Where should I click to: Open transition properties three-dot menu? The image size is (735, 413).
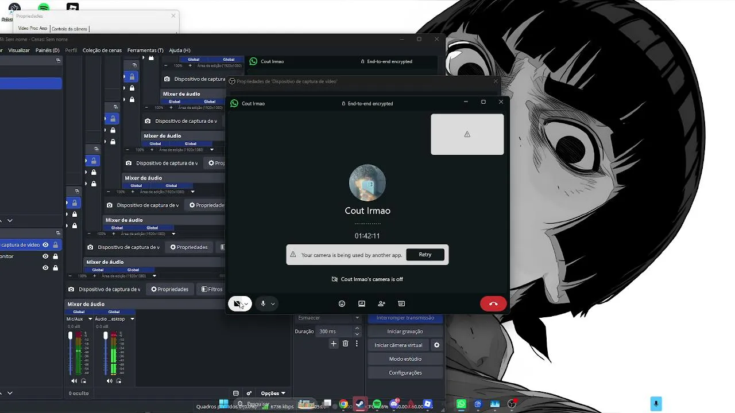pyautogui.click(x=357, y=344)
